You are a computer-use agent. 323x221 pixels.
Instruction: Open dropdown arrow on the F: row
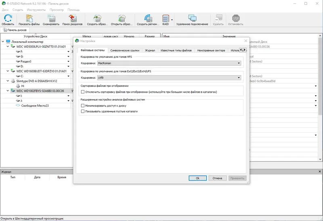click(68, 51)
